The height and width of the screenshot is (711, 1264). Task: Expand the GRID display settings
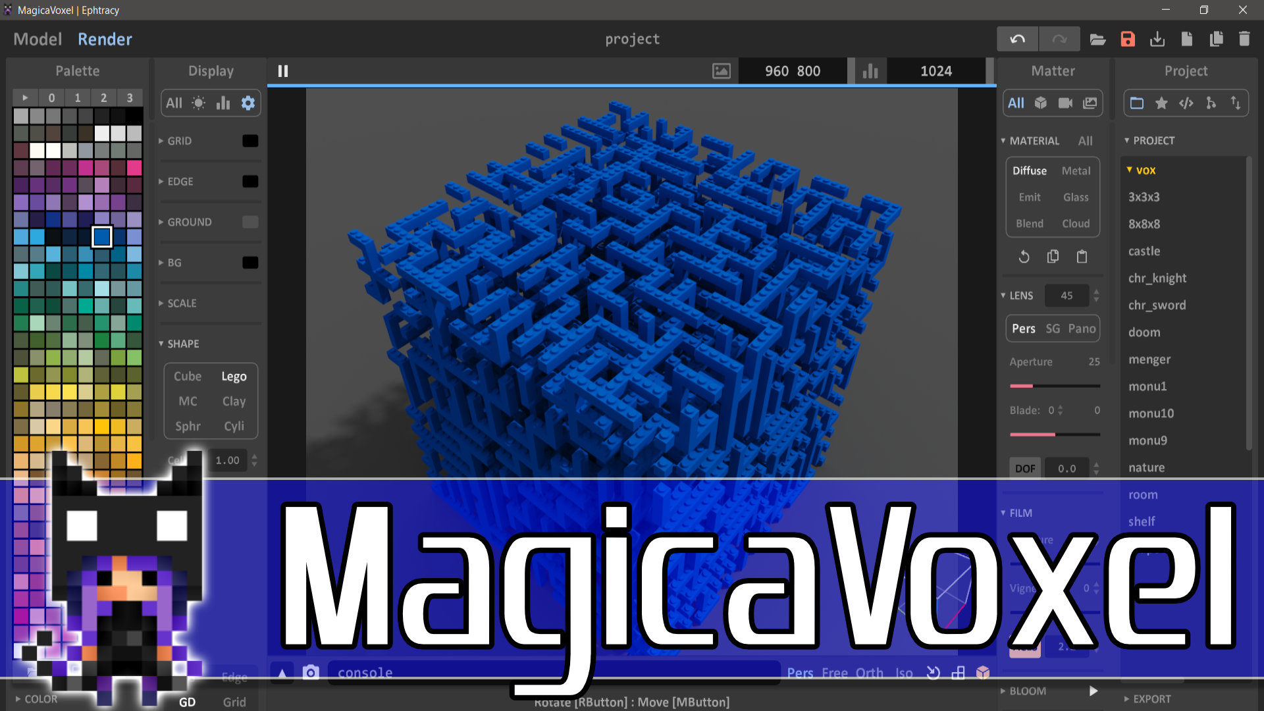161,141
